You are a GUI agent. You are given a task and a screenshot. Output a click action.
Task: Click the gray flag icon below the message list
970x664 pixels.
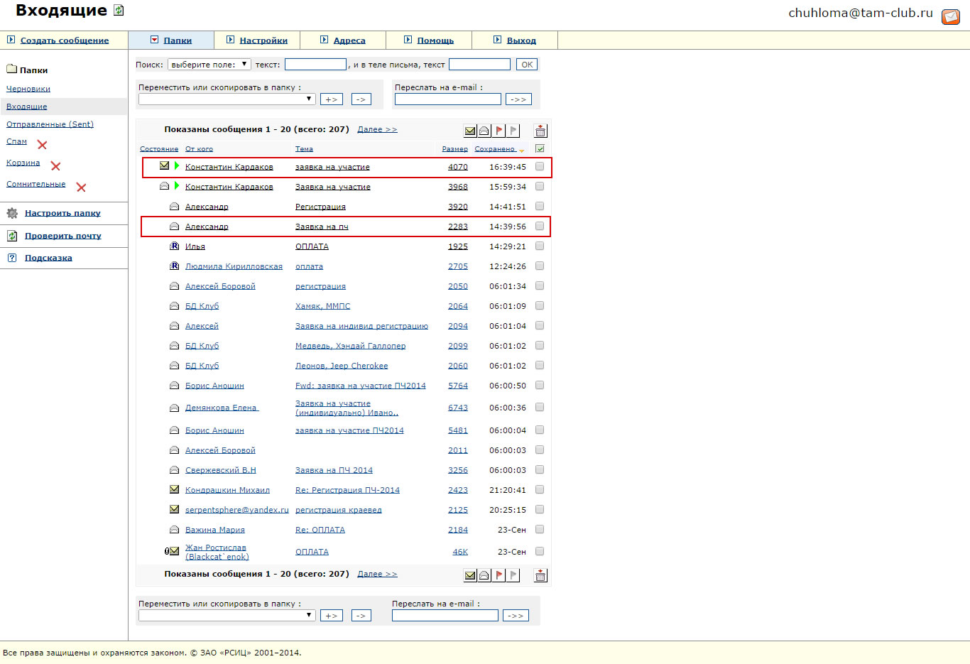tap(513, 575)
